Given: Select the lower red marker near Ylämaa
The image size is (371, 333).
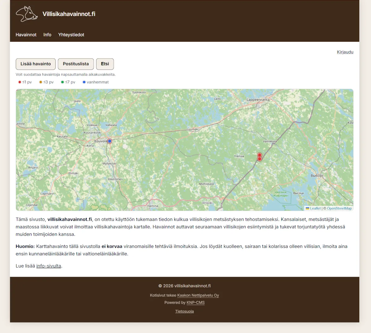Looking at the screenshot, I should [x=260, y=159].
